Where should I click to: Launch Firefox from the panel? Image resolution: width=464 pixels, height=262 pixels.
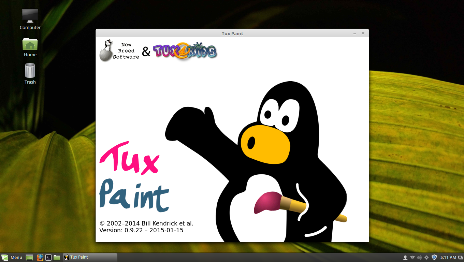[40, 258]
